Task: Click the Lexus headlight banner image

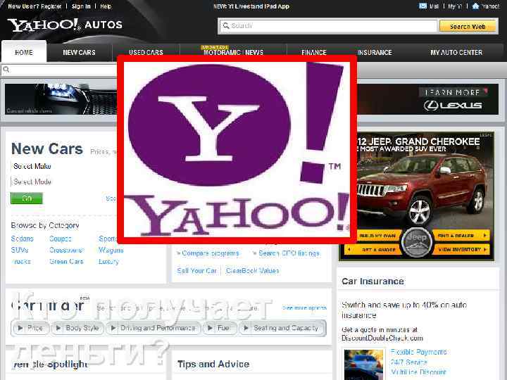Action: pos(61,99)
